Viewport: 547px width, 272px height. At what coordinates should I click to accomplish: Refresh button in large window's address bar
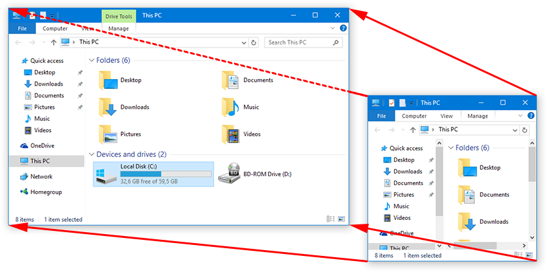[x=254, y=42]
